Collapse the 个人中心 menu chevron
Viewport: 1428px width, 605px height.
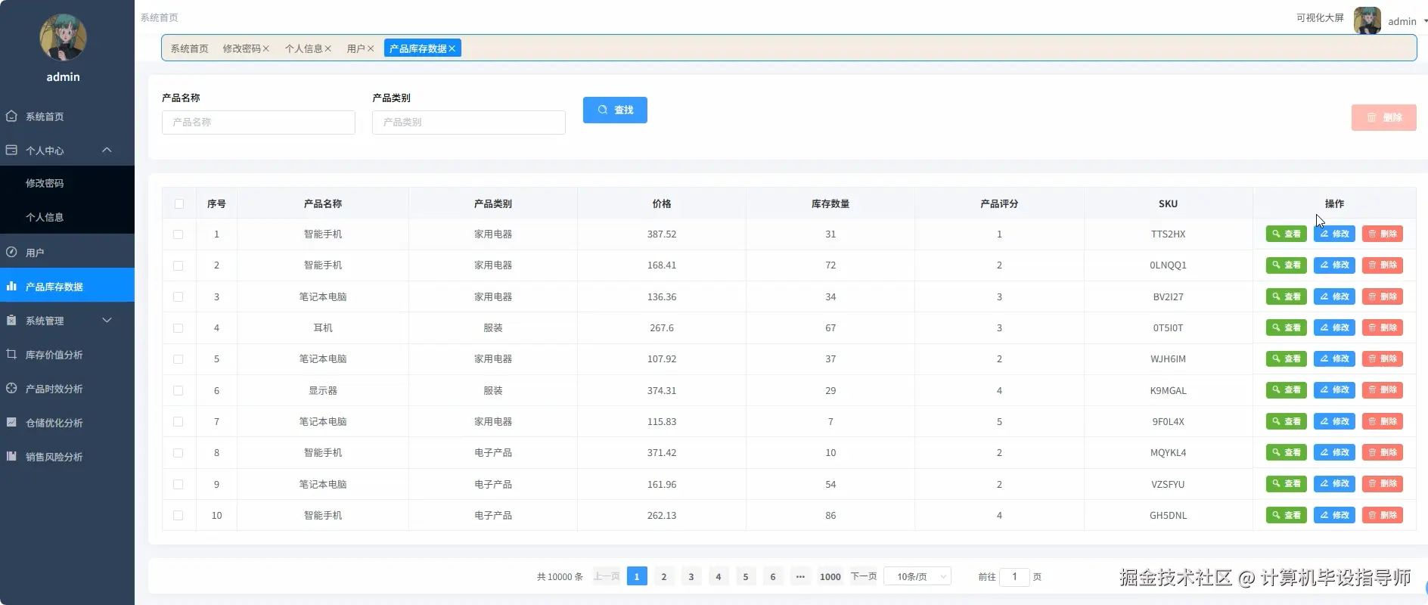tap(107, 150)
